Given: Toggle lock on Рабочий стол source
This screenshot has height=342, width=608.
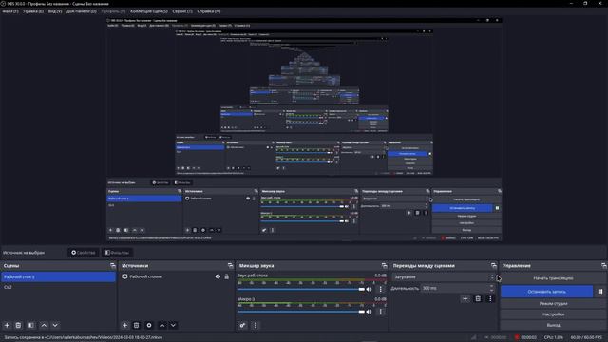Looking at the screenshot, I should pos(227,276).
